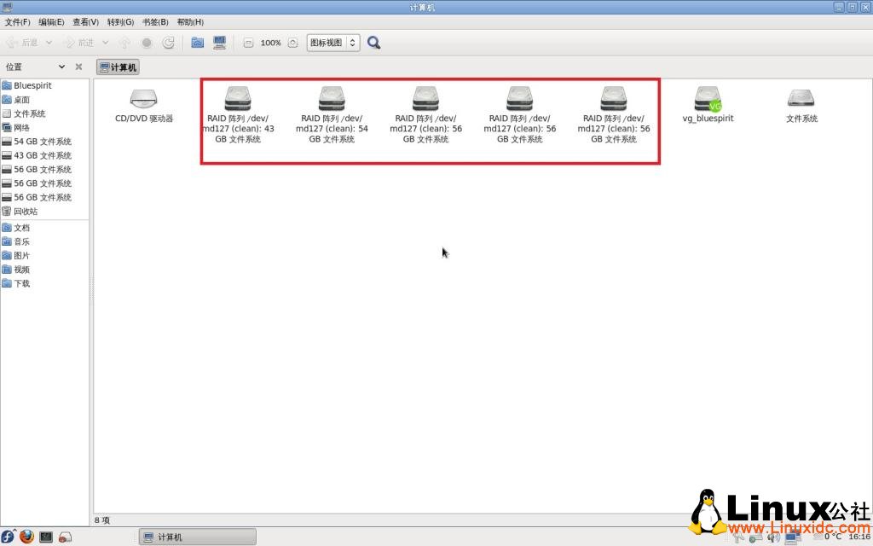Click the computer icon in the toolbar

click(219, 41)
